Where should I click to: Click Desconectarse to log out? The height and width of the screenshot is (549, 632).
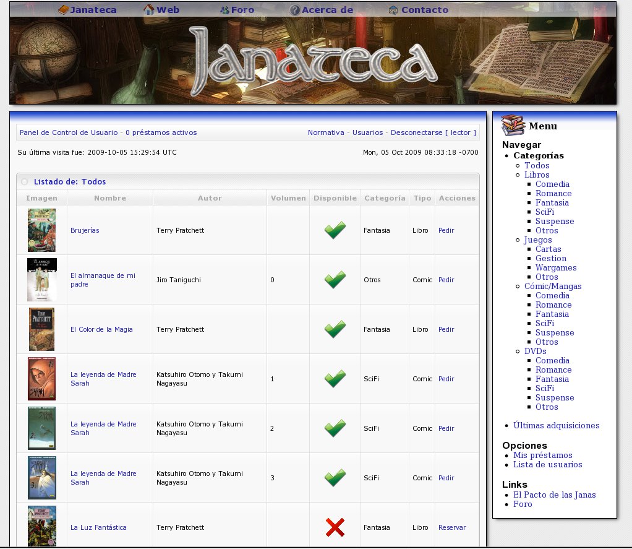(416, 132)
